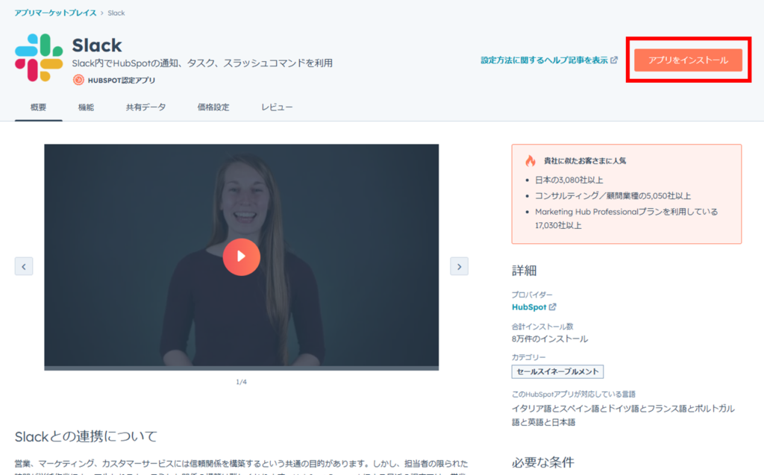Switch to the 価格設定 tab

(x=213, y=107)
